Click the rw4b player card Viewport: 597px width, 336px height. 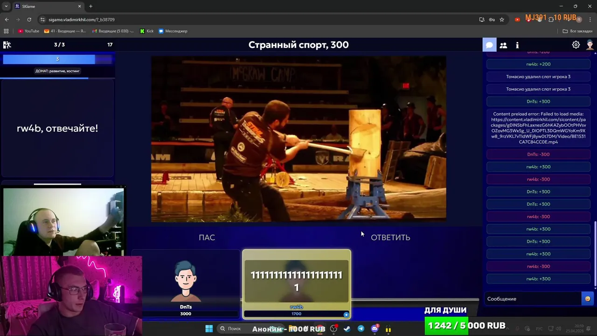point(296,285)
